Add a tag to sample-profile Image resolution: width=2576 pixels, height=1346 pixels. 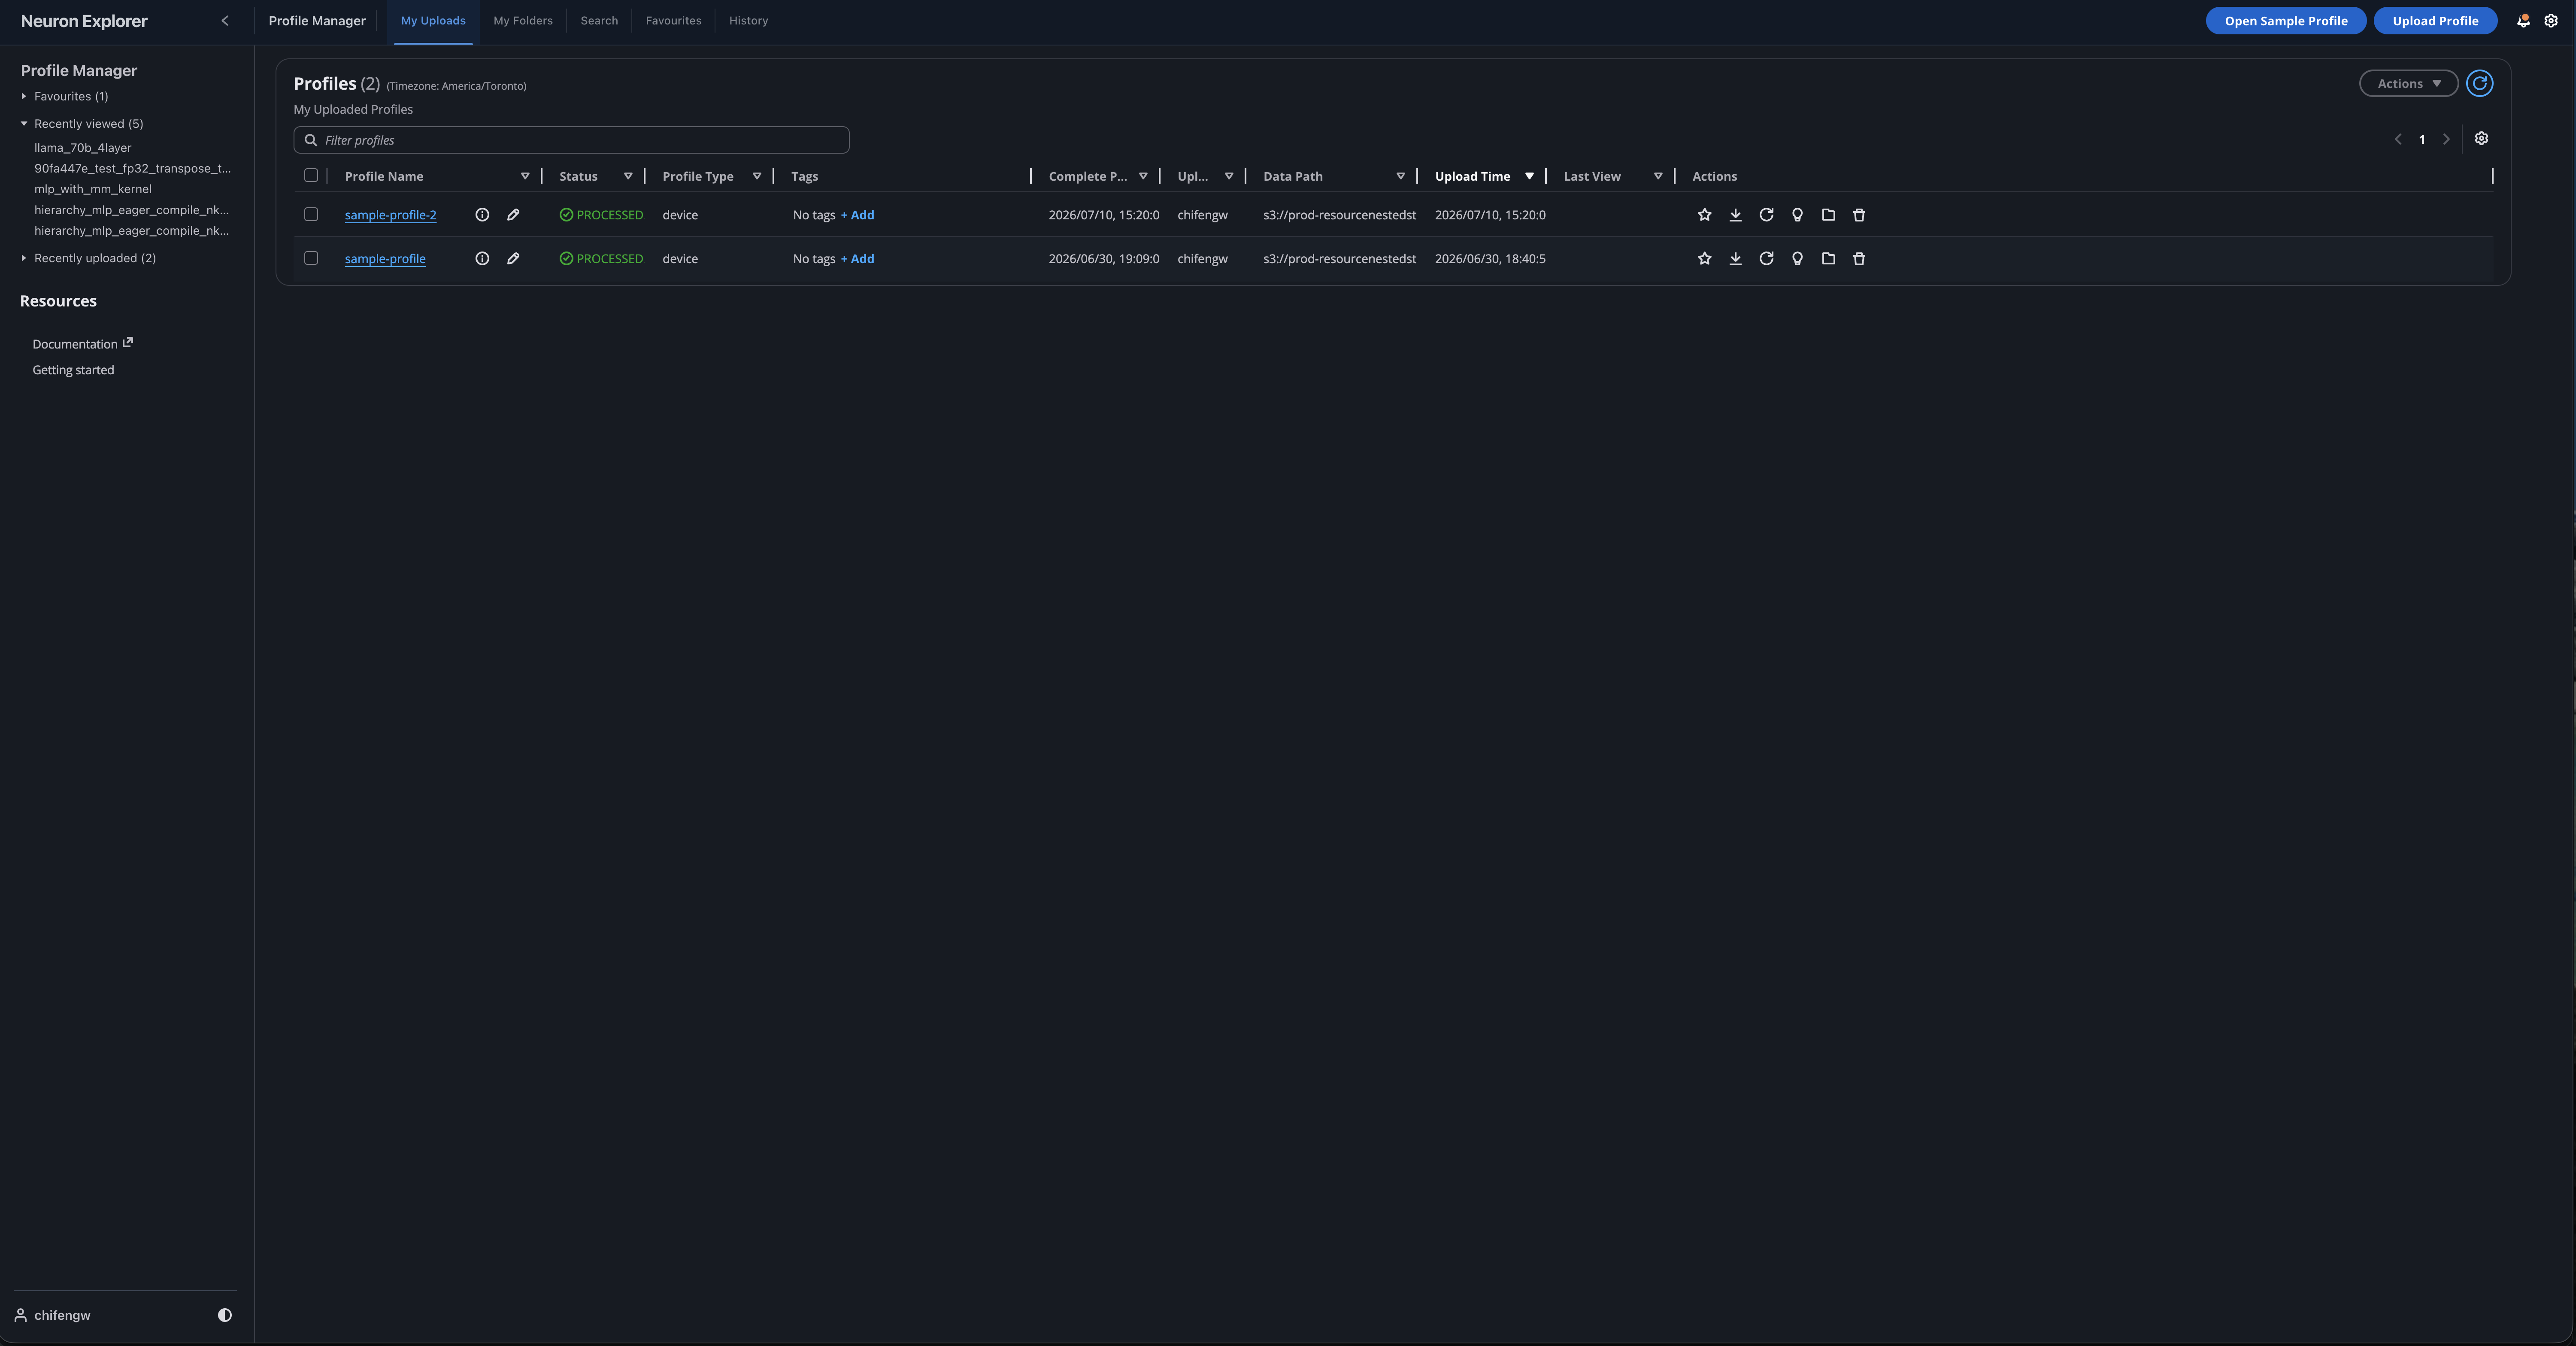point(857,259)
